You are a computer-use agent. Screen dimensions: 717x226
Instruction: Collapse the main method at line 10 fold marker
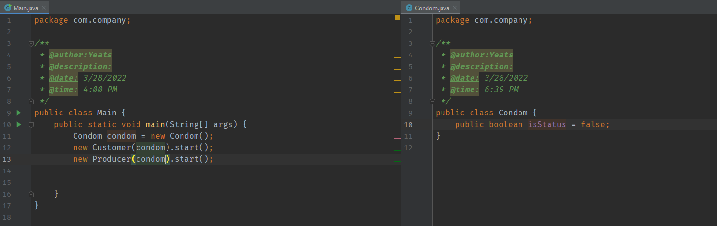[x=31, y=125]
